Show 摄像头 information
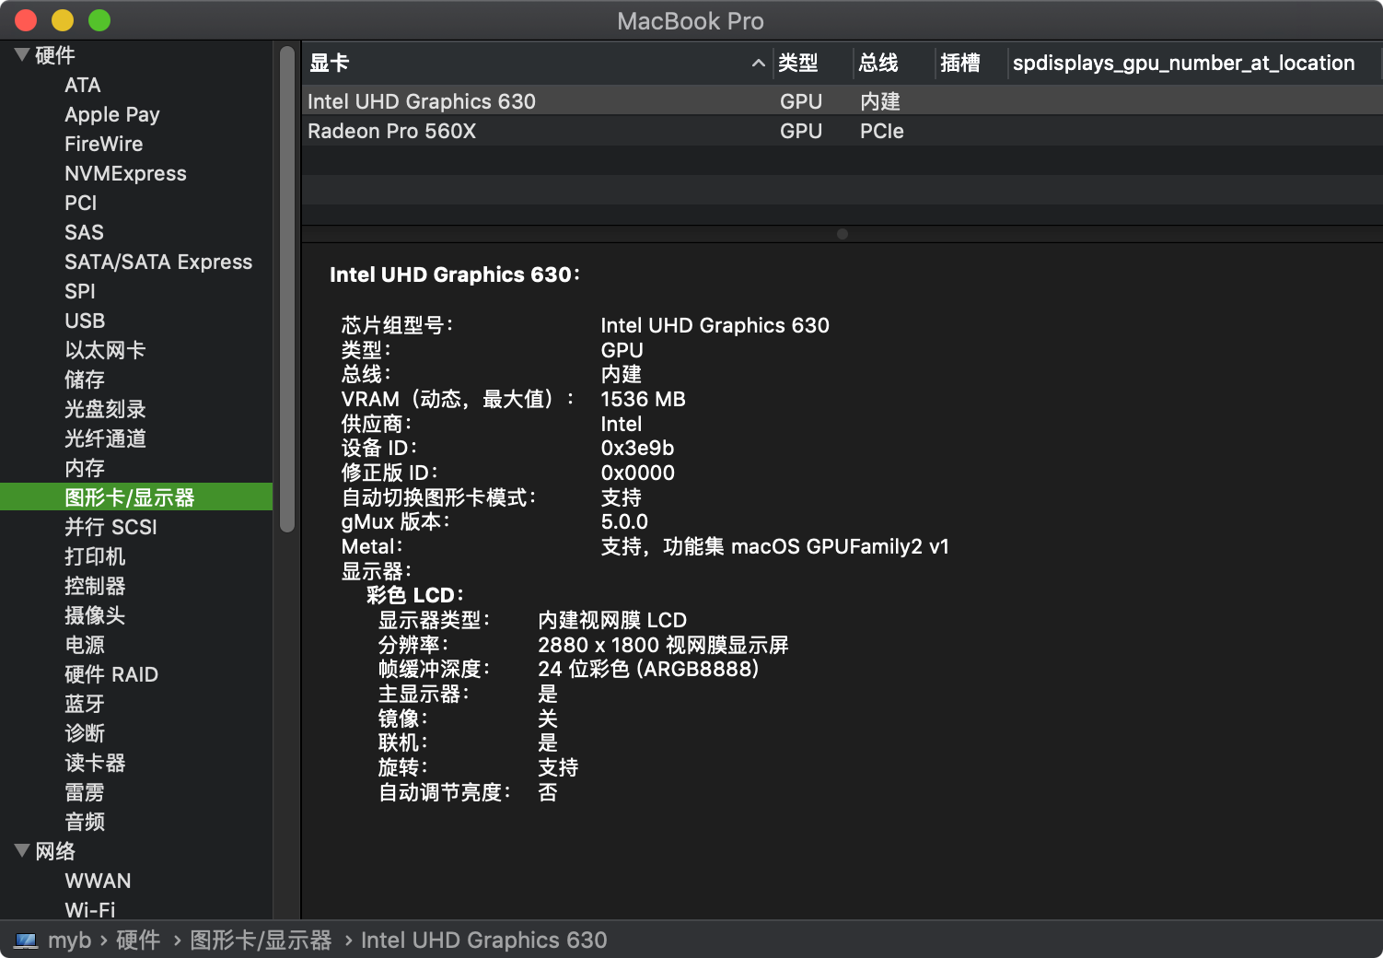Screen dimensions: 1383x958 tap(95, 616)
